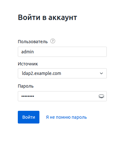Screen dimensions: 130x147
Task: Click the blue Войти button
Action: (x=29, y=117)
